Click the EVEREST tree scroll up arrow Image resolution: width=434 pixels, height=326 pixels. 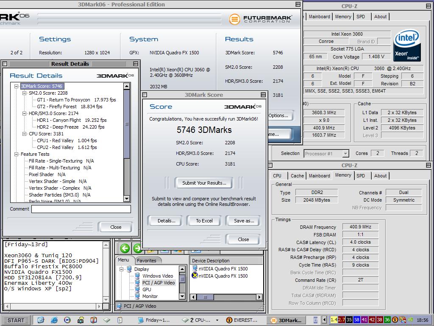click(182, 269)
